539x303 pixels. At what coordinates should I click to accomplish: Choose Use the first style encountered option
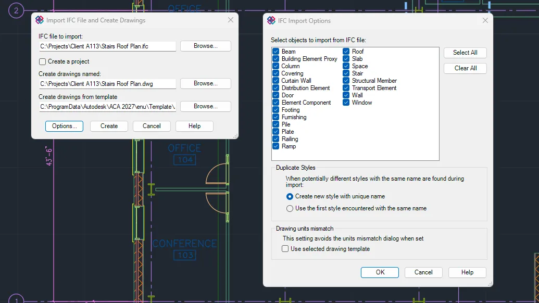pos(290,208)
